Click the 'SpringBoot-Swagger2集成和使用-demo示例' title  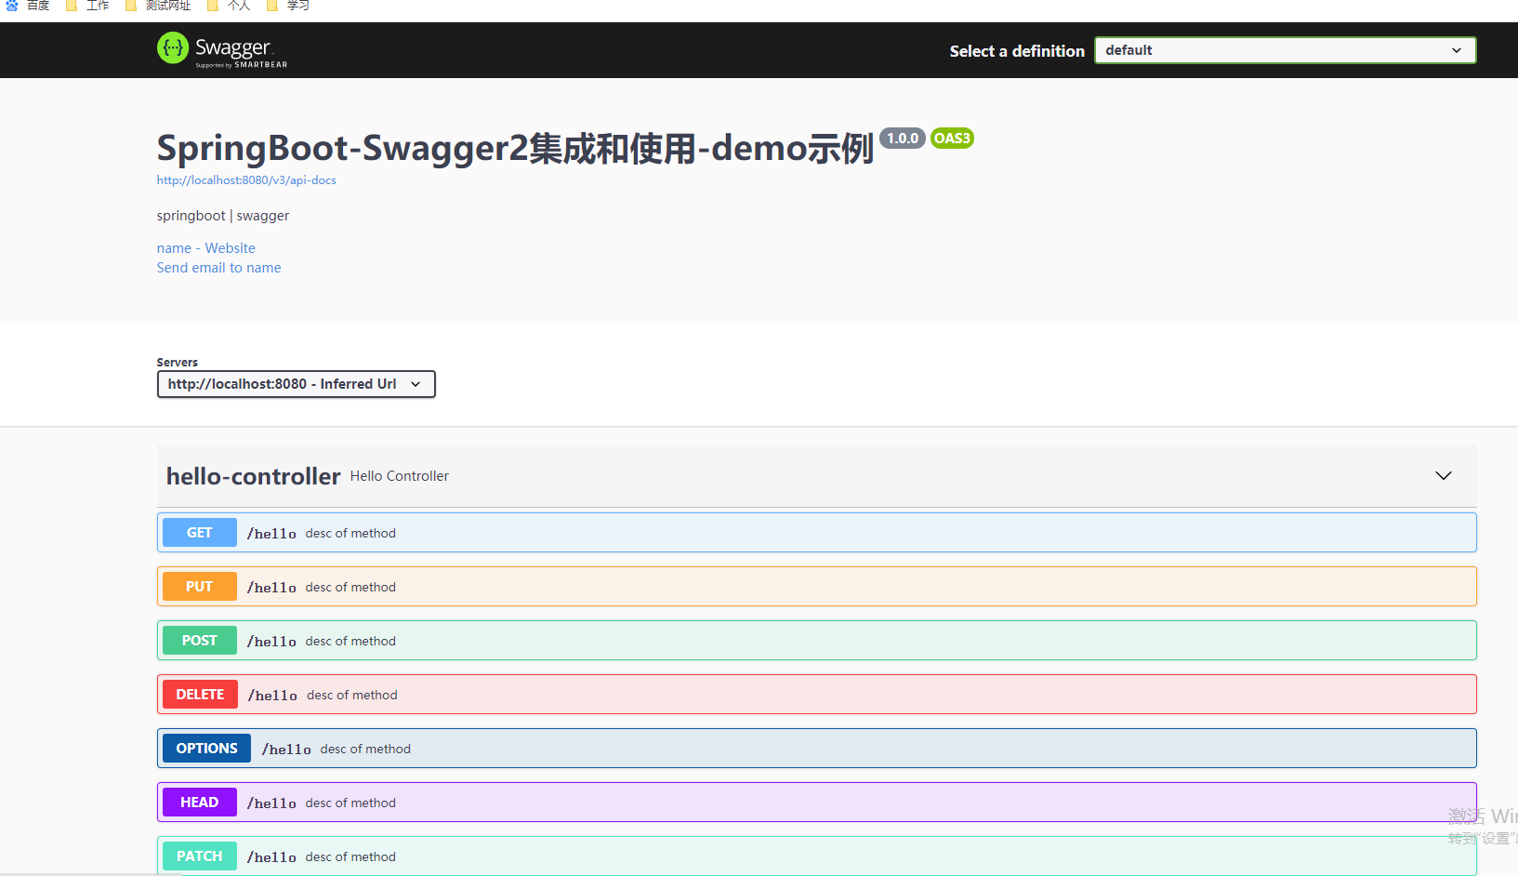click(515, 148)
